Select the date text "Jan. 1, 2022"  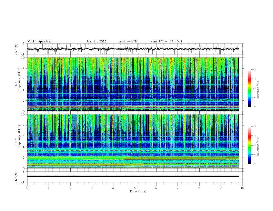pyautogui.click(x=96, y=41)
